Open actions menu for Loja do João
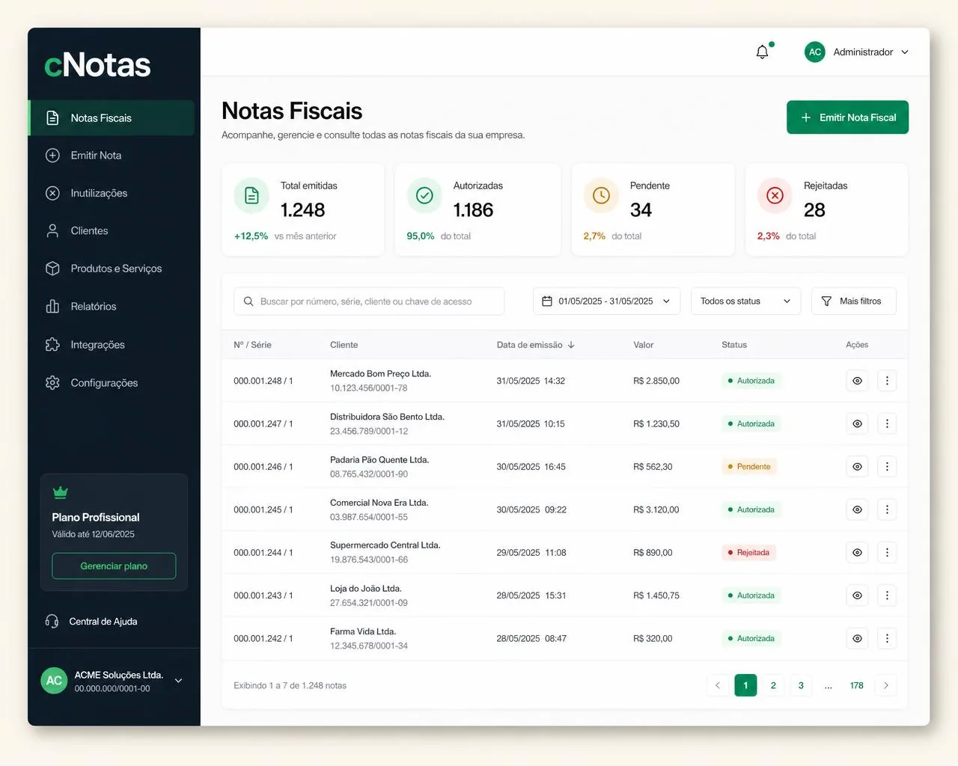This screenshot has width=958, height=766. pyautogui.click(x=887, y=595)
